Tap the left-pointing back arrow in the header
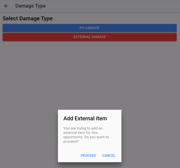 pyautogui.click(x=6, y=6)
